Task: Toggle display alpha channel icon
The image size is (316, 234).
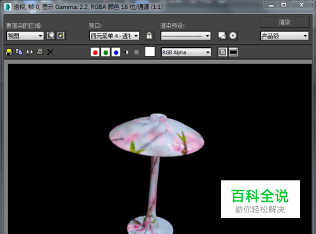Action: coord(126,52)
